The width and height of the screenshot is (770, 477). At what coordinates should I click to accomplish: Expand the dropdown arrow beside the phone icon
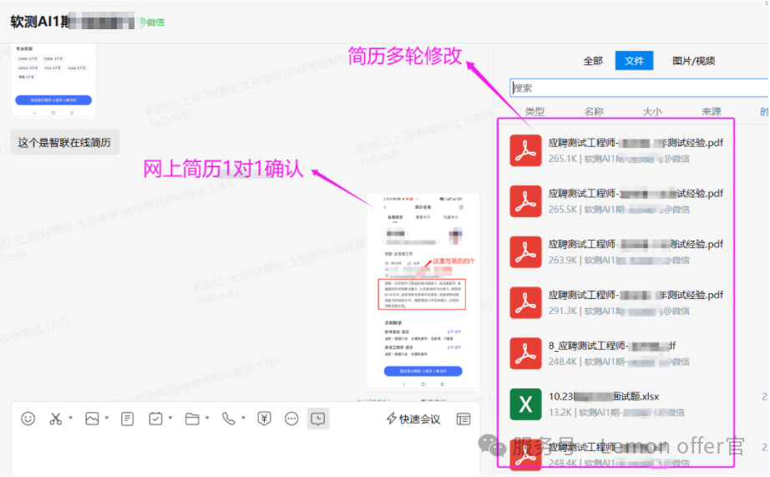(x=243, y=419)
